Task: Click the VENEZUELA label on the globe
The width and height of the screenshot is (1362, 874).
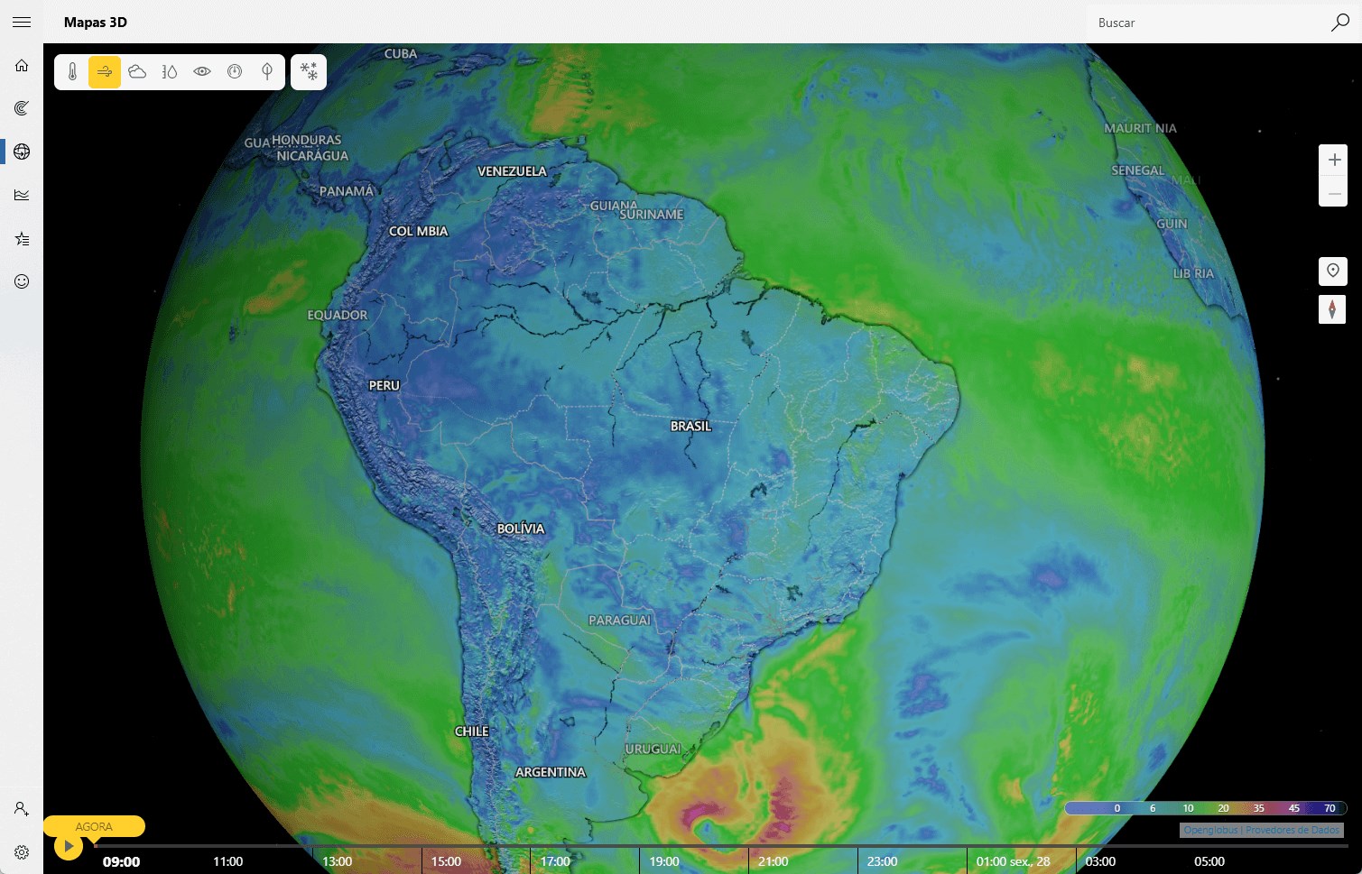Action: (512, 171)
